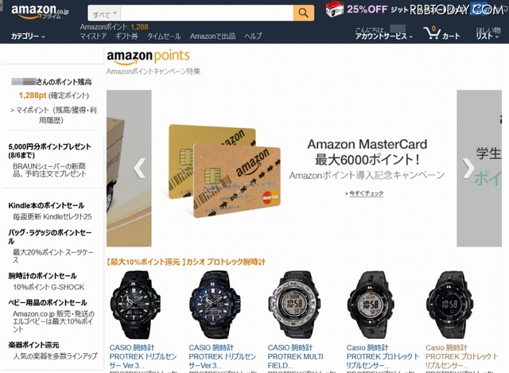The width and height of the screenshot is (509, 373).
Task: Click the orange search magnifier button
Action: (x=304, y=13)
